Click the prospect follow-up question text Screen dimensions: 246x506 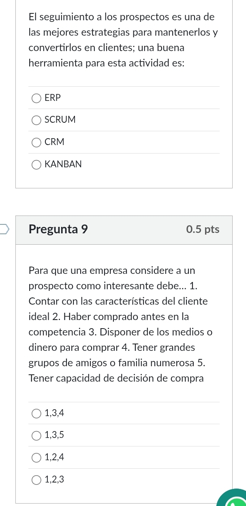[x=122, y=40]
